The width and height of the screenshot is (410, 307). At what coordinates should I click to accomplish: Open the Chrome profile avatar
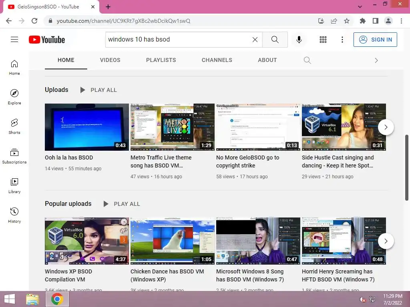pyautogui.click(x=388, y=21)
